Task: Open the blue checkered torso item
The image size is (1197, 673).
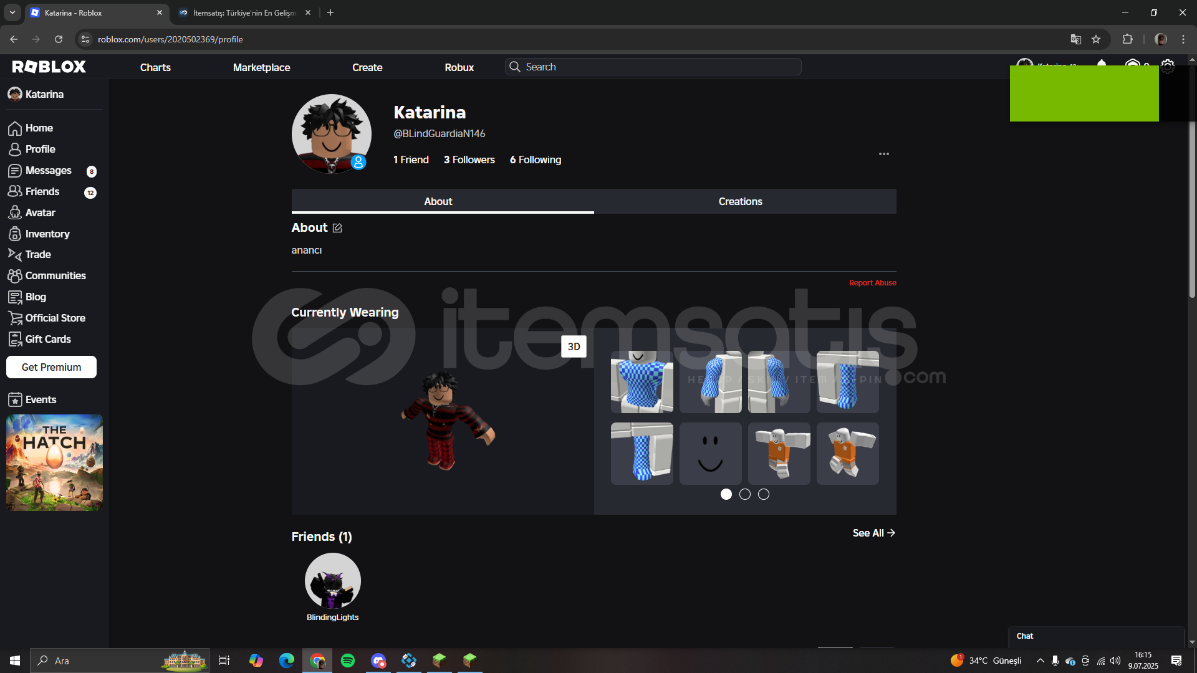Action: click(x=642, y=381)
